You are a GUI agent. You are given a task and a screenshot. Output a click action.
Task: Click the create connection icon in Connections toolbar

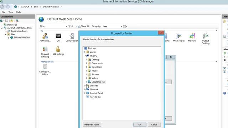(1, 21)
